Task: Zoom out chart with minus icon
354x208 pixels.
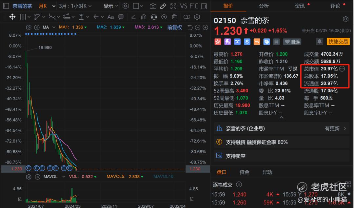Action: (198, 28)
